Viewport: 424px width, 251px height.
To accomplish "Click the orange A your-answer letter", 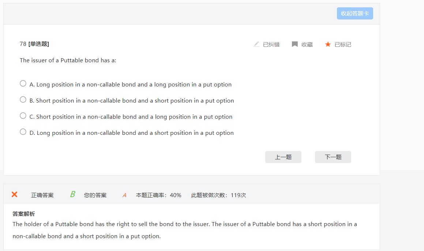I will point(124,195).
